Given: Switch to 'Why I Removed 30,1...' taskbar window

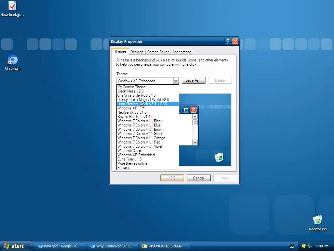Looking at the screenshot, I should click(112, 246).
